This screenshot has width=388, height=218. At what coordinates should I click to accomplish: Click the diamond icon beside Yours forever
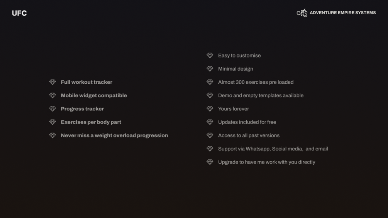tap(210, 109)
